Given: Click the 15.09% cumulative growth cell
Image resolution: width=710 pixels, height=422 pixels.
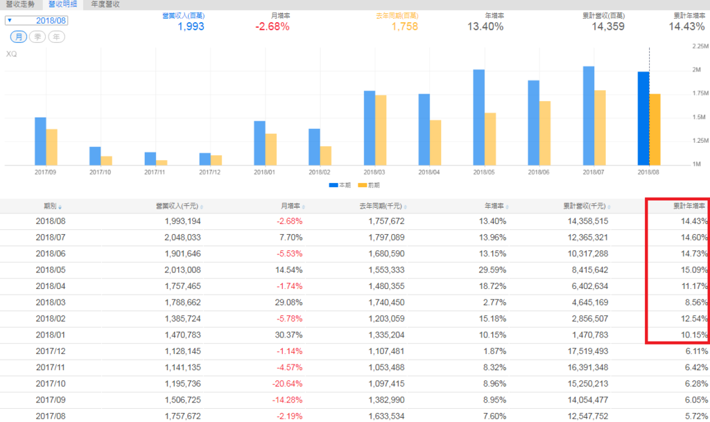Looking at the screenshot, I should tap(694, 270).
